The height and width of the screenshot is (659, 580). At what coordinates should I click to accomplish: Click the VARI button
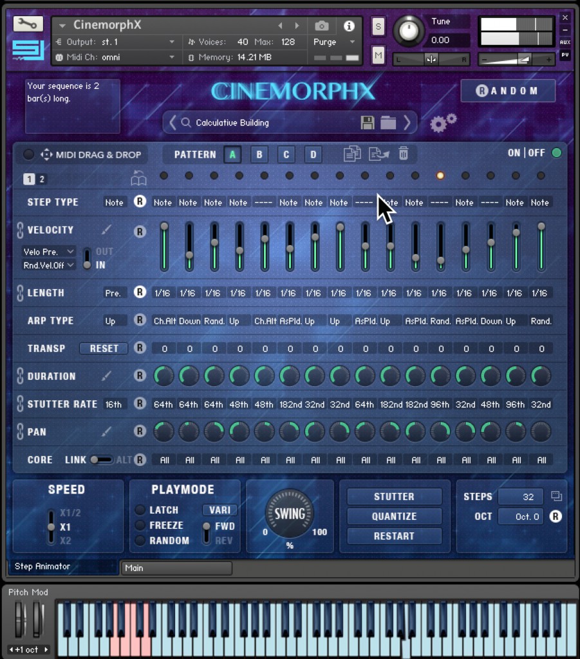220,510
